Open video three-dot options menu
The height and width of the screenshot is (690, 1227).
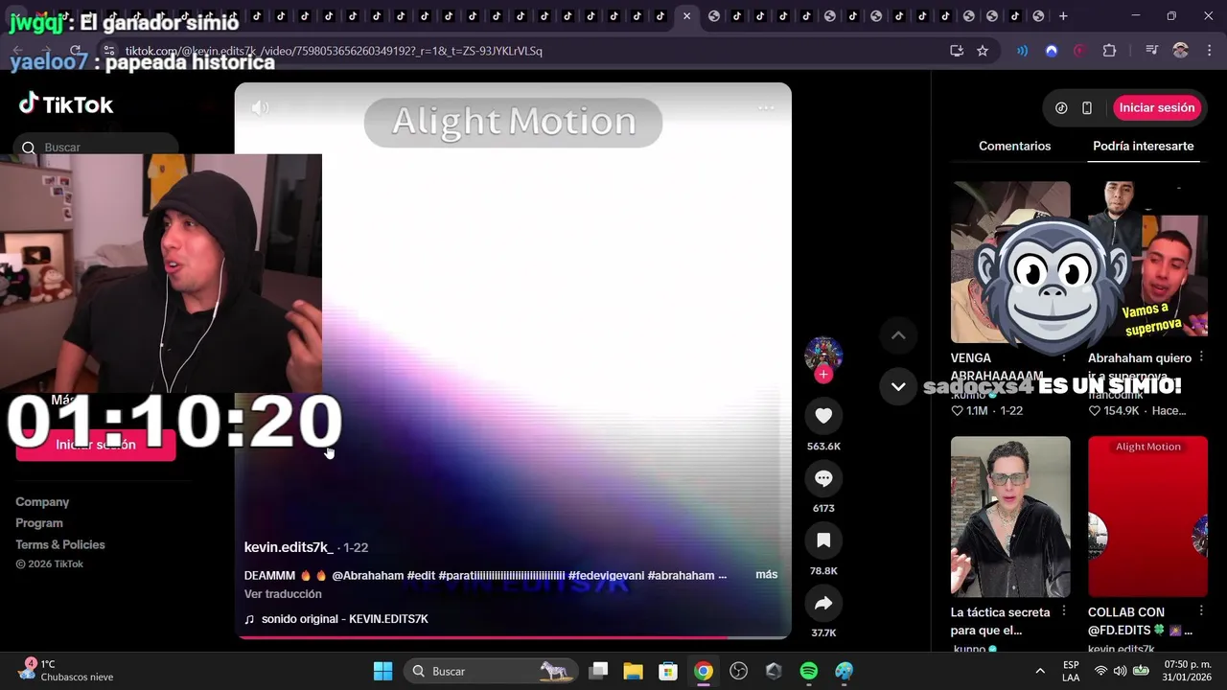click(x=766, y=108)
